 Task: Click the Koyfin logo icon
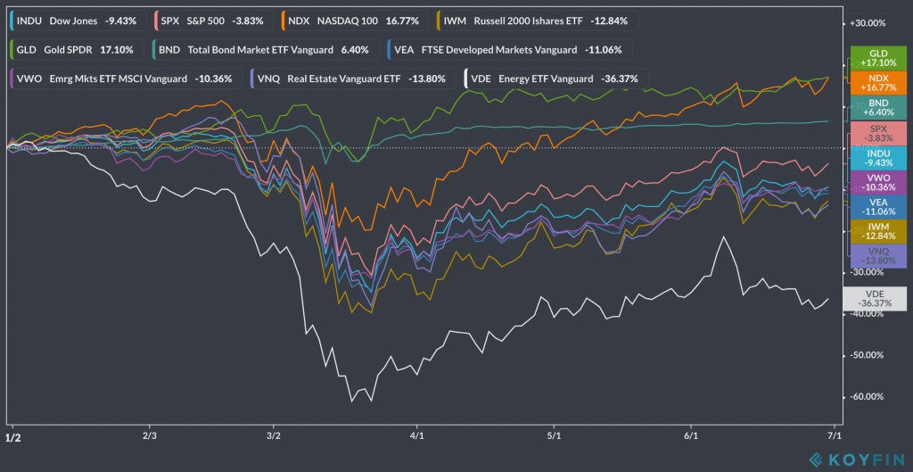(816, 459)
